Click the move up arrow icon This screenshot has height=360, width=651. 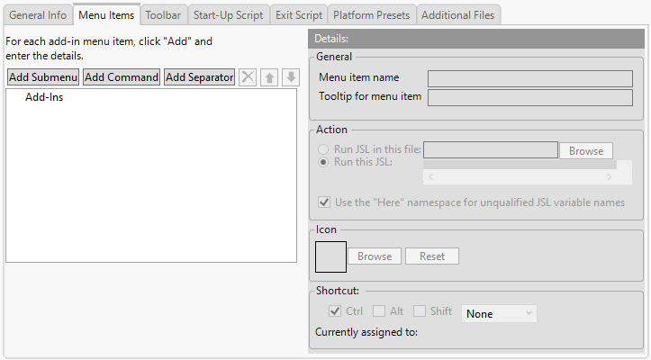click(269, 77)
